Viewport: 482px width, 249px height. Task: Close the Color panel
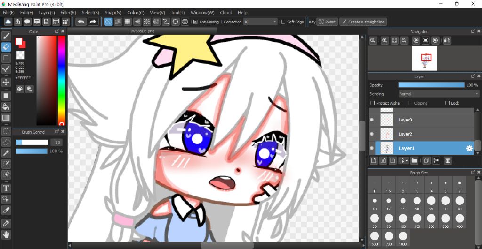point(63,31)
